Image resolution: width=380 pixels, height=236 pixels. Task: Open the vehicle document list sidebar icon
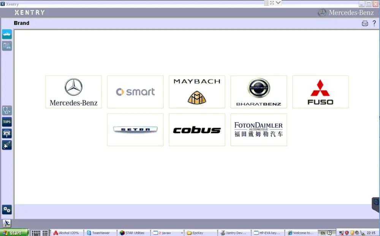click(7, 46)
